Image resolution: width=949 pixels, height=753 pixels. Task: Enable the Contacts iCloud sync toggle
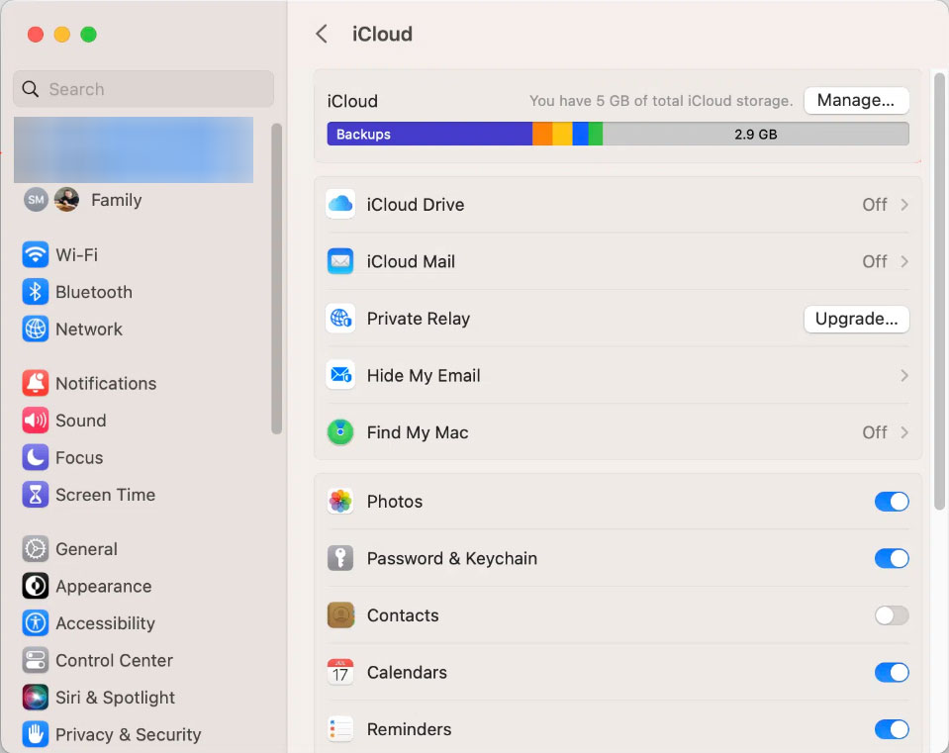click(x=890, y=614)
